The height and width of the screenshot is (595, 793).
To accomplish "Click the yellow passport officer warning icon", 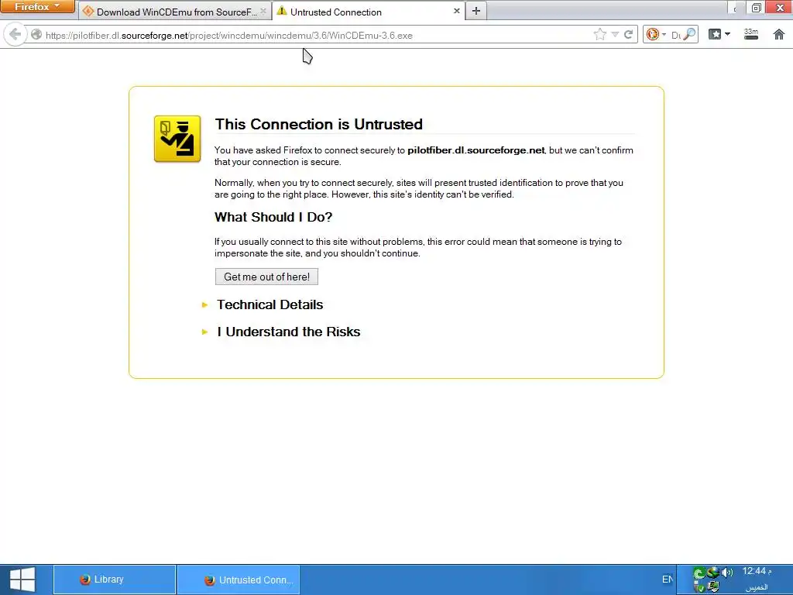I will [177, 139].
